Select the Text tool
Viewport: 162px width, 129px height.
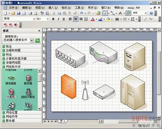tap(120, 13)
